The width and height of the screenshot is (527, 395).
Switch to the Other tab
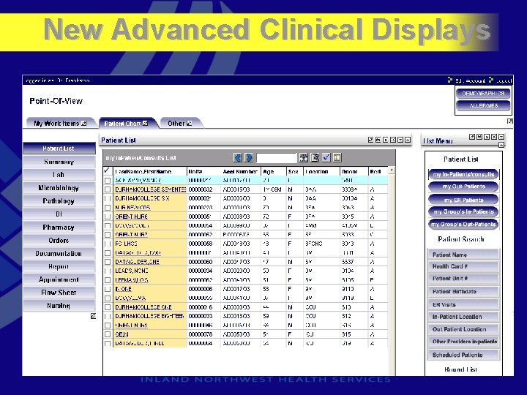pos(180,124)
